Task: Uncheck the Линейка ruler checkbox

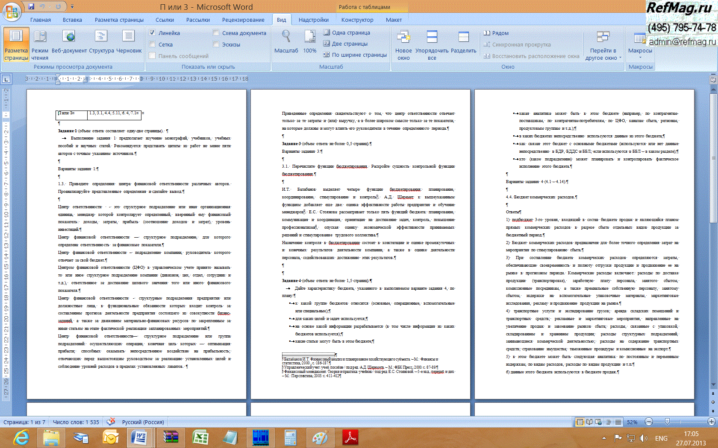Action: 152,33
